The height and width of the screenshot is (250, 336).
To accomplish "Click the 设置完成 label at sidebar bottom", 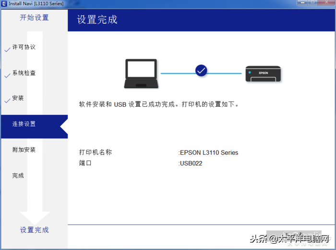I will (34, 230).
